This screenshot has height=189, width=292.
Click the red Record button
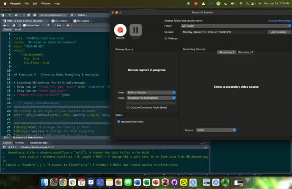(x=120, y=30)
